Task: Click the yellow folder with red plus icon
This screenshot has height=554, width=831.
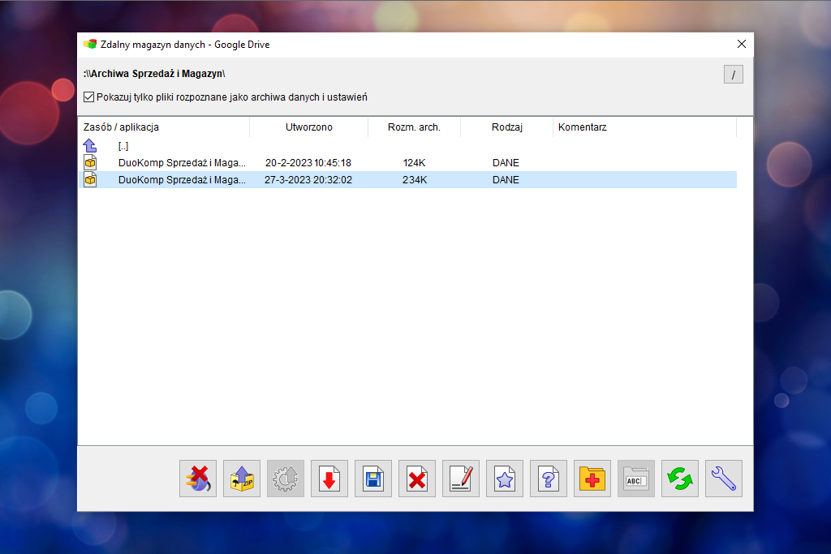Action: (x=592, y=479)
